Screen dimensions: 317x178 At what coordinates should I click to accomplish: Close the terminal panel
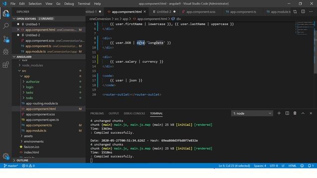coord(311,113)
